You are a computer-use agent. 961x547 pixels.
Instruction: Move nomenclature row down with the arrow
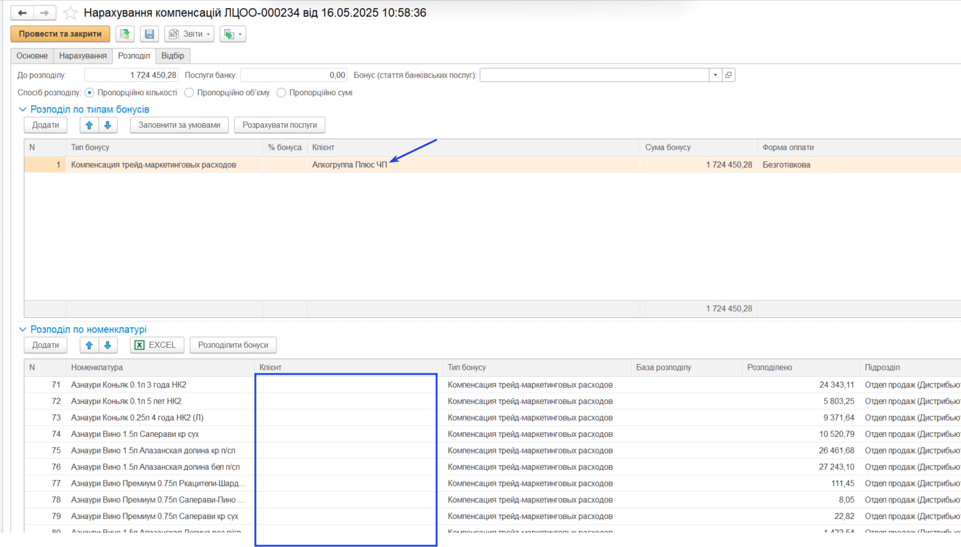(108, 345)
